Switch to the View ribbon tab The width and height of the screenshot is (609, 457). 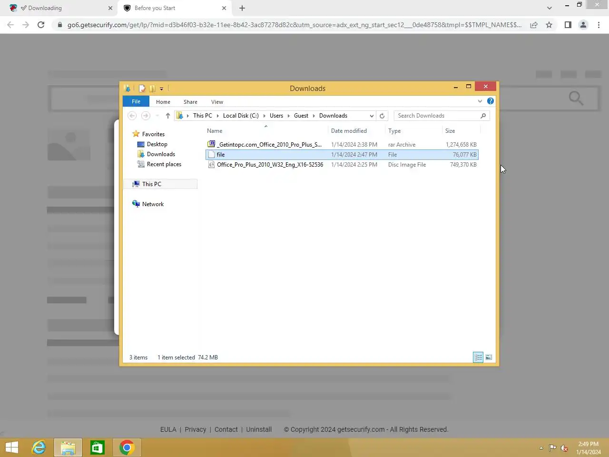click(x=217, y=102)
